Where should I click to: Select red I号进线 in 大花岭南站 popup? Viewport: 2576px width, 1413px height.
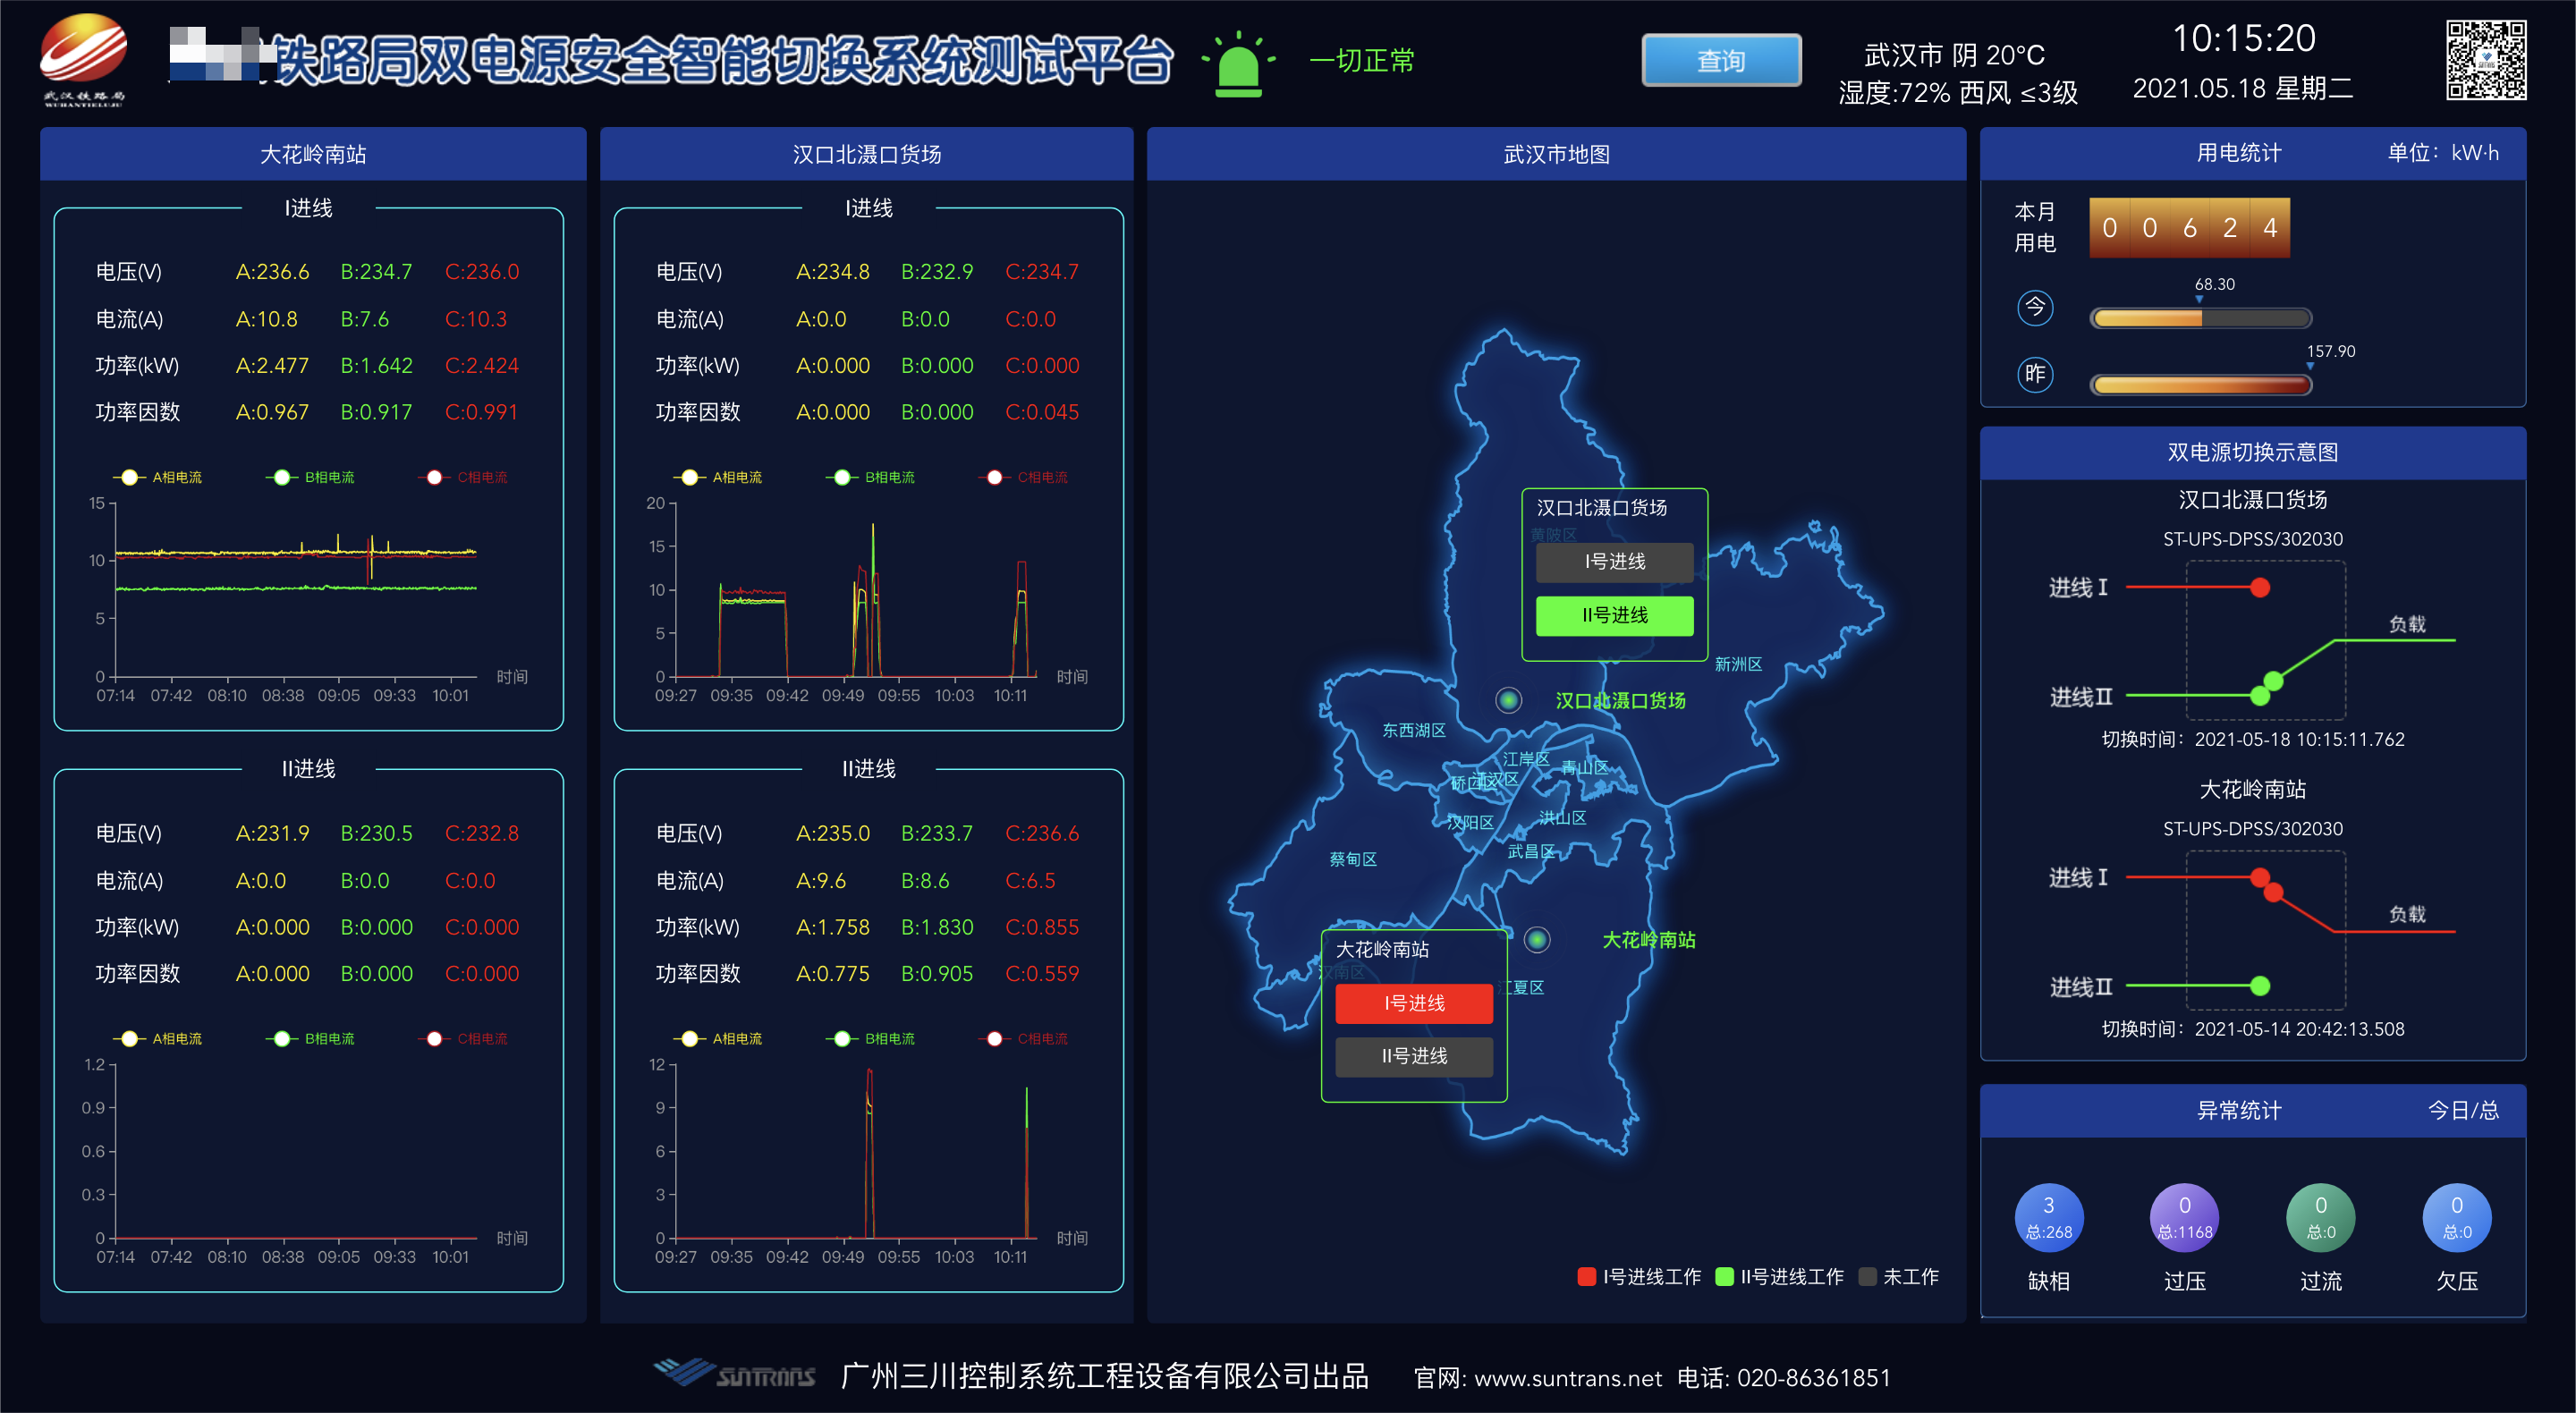pyautogui.click(x=1414, y=1003)
